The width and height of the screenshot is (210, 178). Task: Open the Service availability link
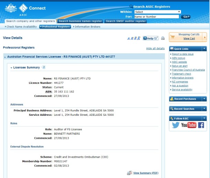(x=182, y=90)
